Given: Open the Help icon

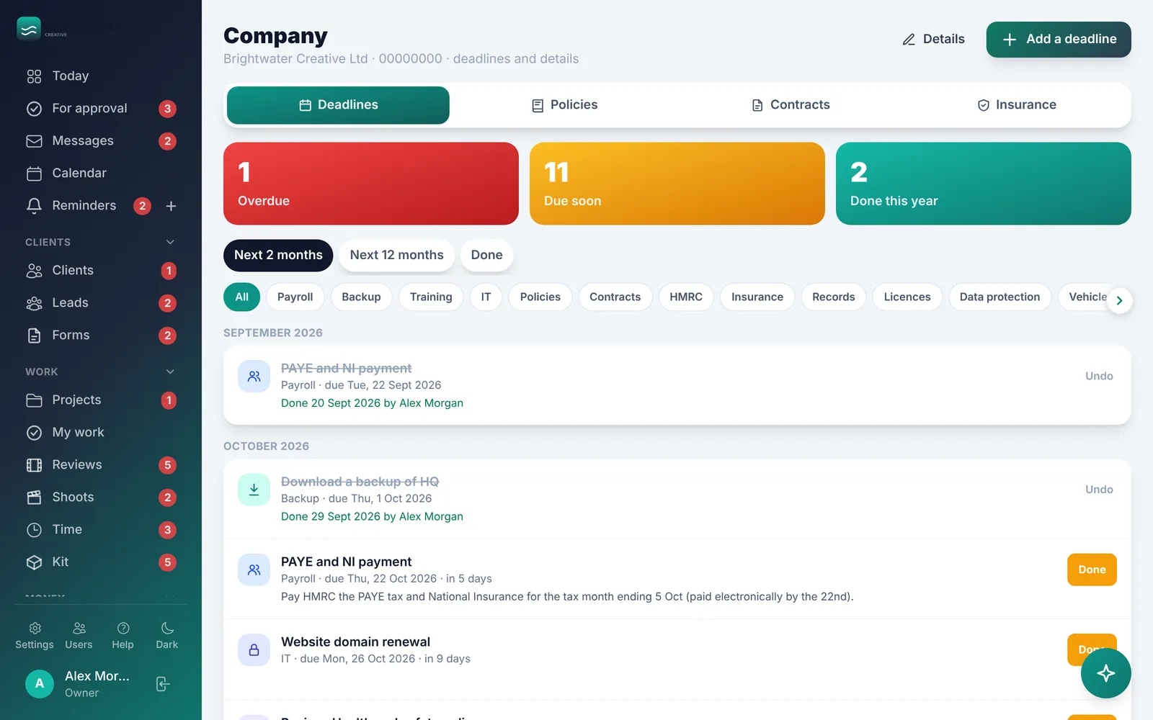Looking at the screenshot, I should click(123, 636).
